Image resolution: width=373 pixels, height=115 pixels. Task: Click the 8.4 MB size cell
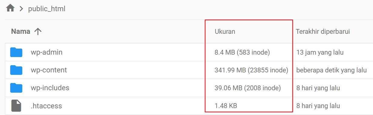coord(242,53)
